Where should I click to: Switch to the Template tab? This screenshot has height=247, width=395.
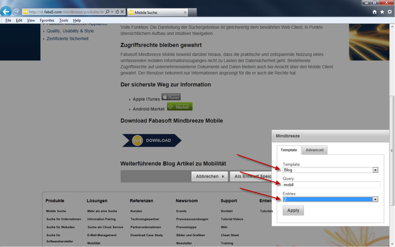[x=289, y=150]
